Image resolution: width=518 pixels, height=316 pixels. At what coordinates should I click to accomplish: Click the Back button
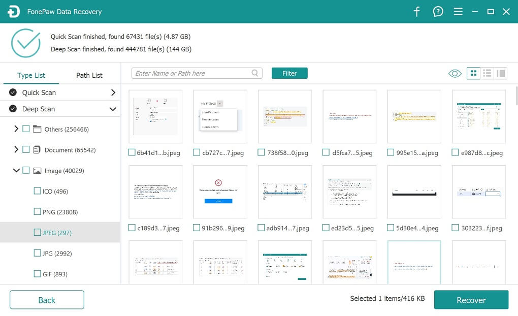(47, 300)
